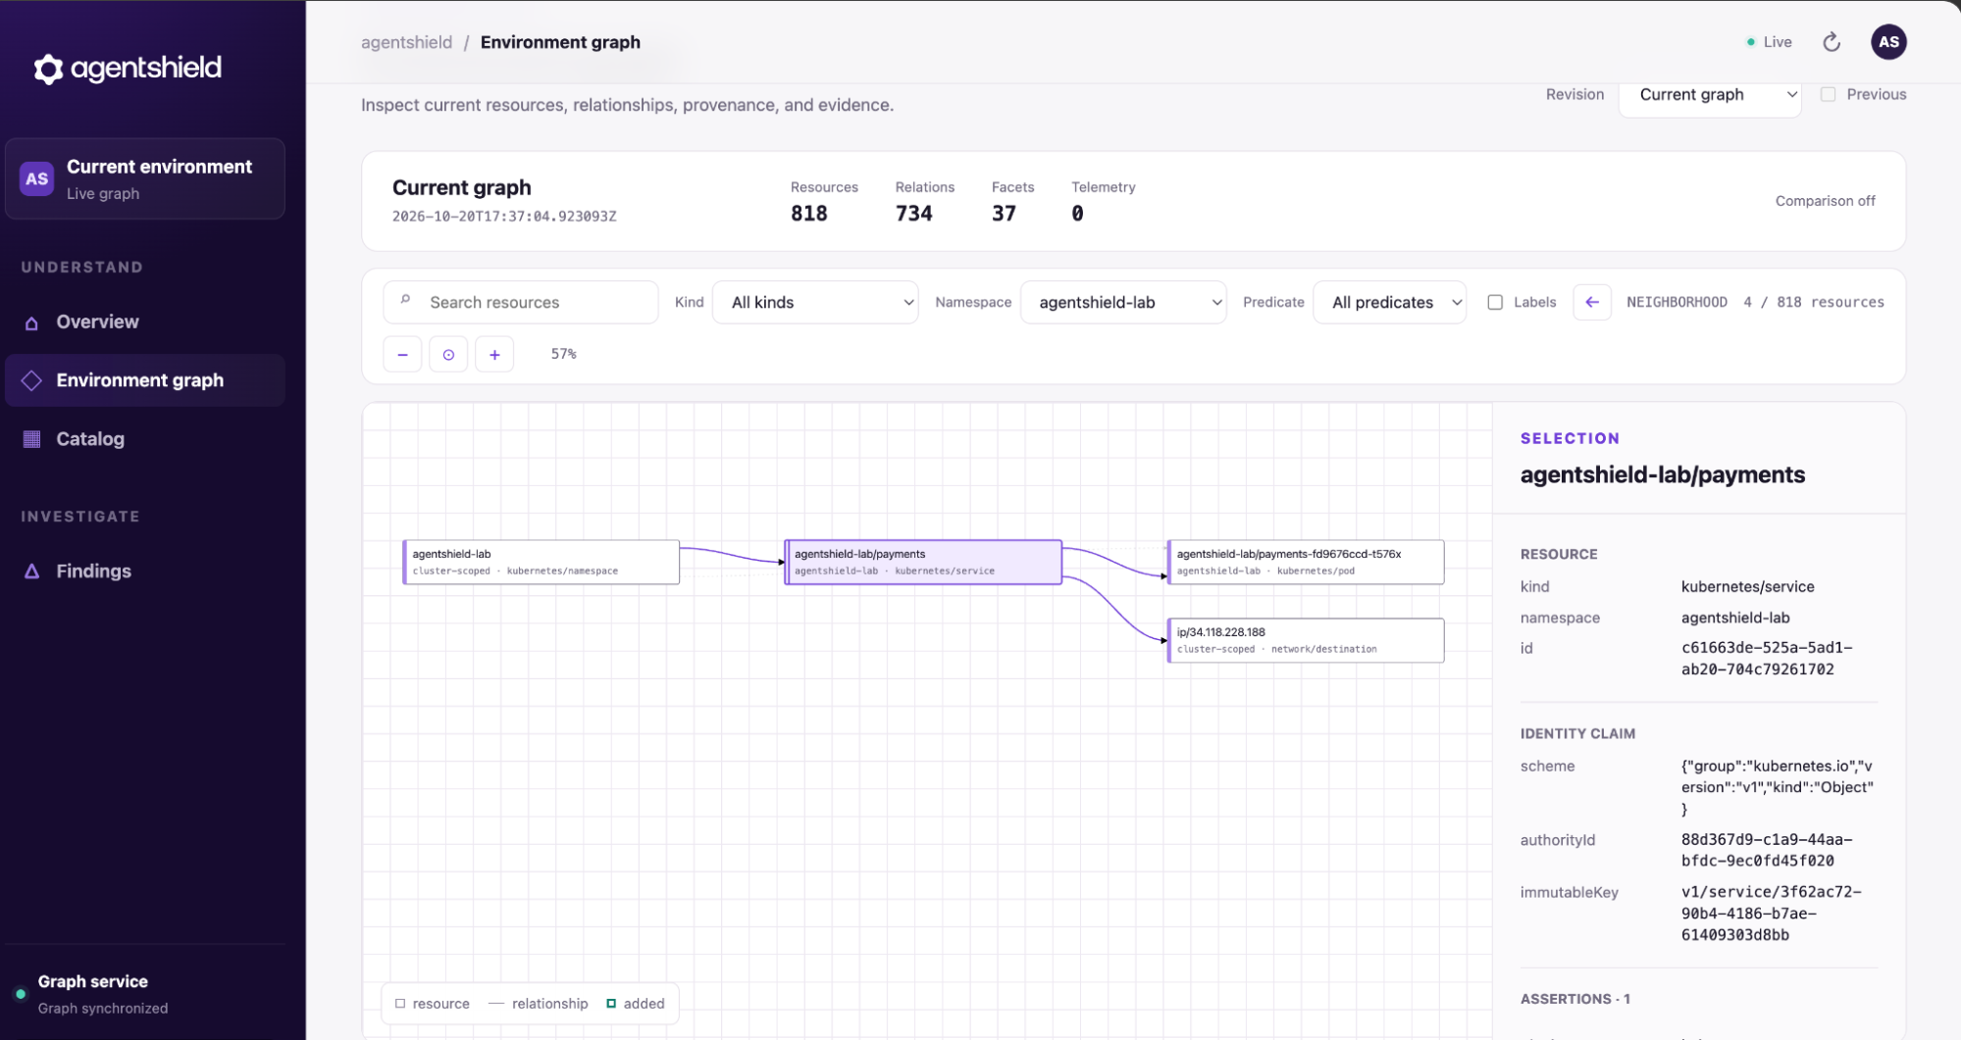This screenshot has height=1040, width=1961.
Task: Click the resource legend square icon
Action: pyautogui.click(x=400, y=1003)
